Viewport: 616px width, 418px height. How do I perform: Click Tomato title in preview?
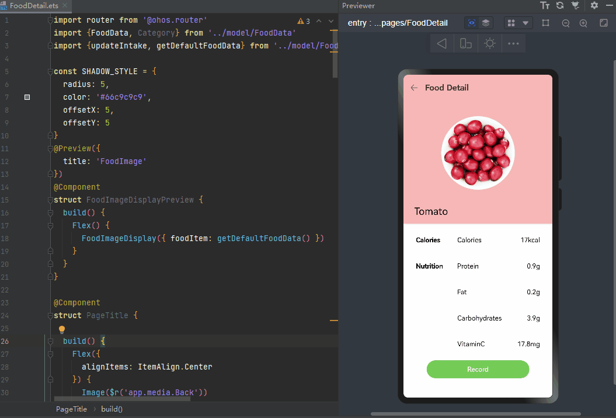pos(431,211)
